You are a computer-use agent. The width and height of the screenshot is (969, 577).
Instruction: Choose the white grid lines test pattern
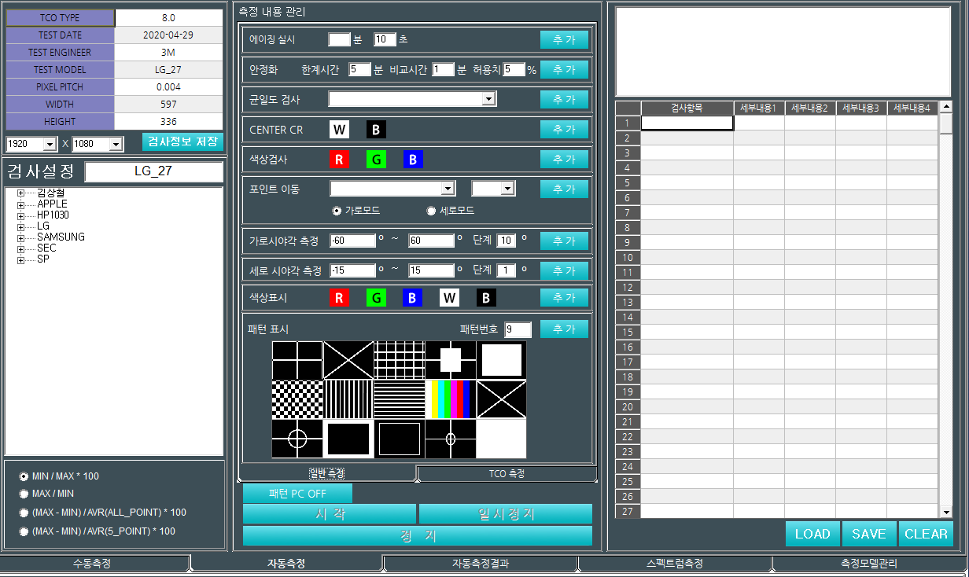pos(400,361)
